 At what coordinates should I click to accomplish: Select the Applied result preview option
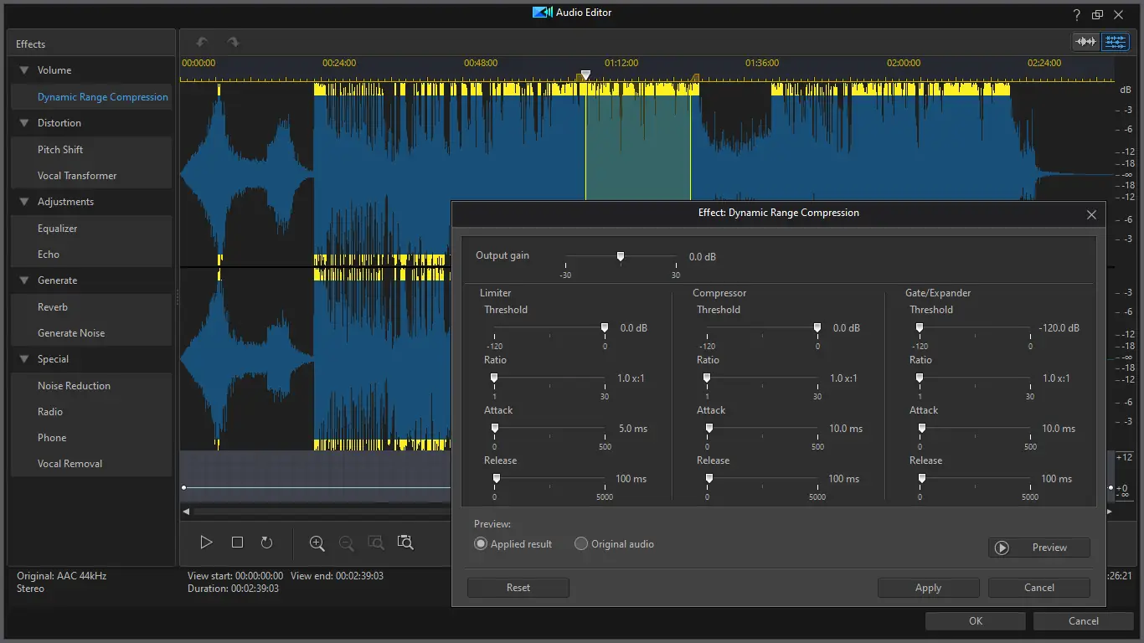[481, 544]
